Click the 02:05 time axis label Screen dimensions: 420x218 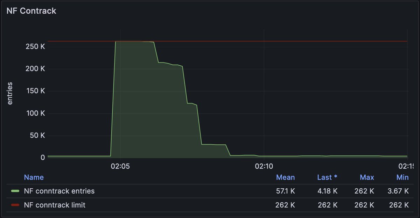[x=120, y=166]
